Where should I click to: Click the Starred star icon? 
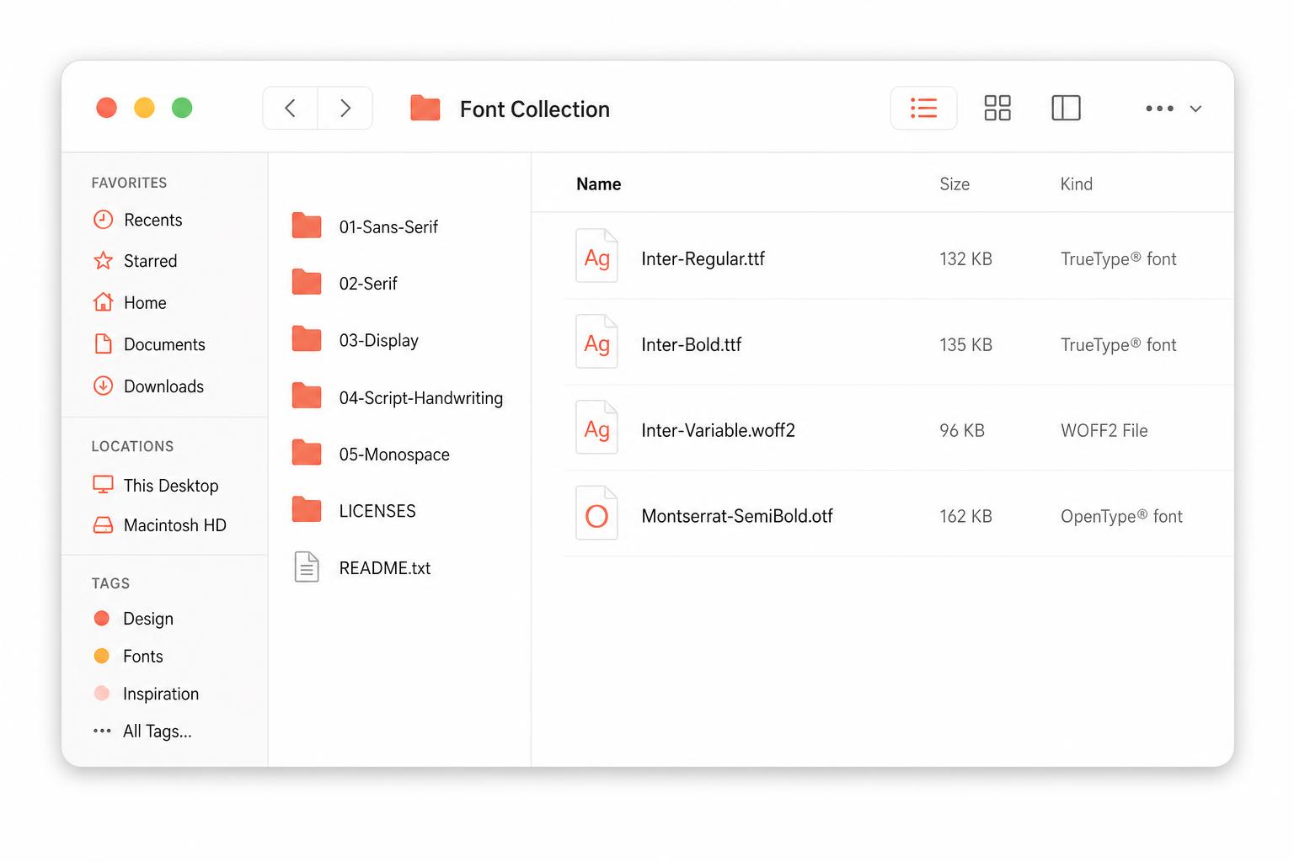click(x=103, y=261)
